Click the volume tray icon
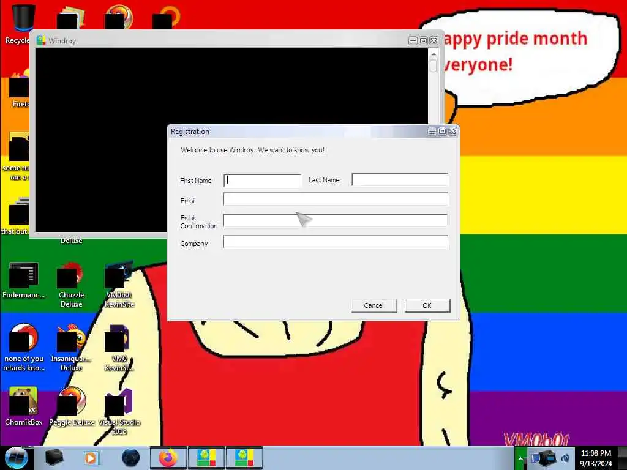 (565, 458)
